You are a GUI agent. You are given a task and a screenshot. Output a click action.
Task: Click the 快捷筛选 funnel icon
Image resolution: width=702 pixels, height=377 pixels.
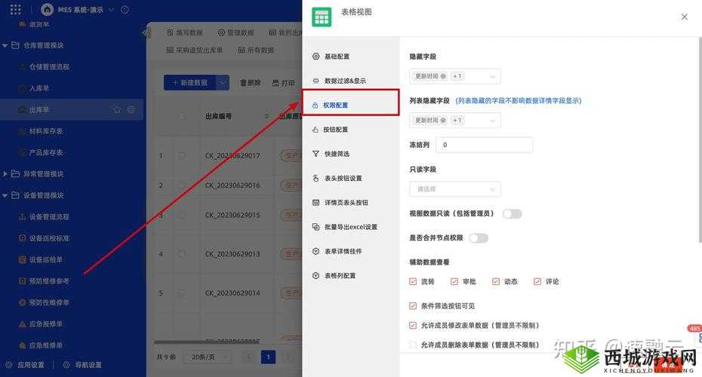(x=316, y=154)
